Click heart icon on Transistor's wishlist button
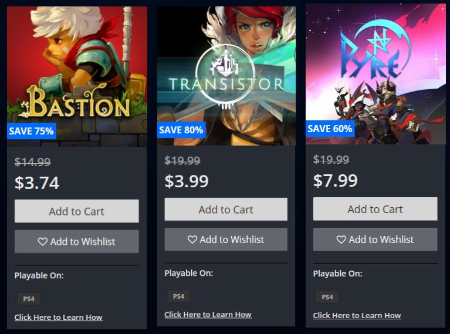The width and height of the screenshot is (450, 334). pos(192,239)
